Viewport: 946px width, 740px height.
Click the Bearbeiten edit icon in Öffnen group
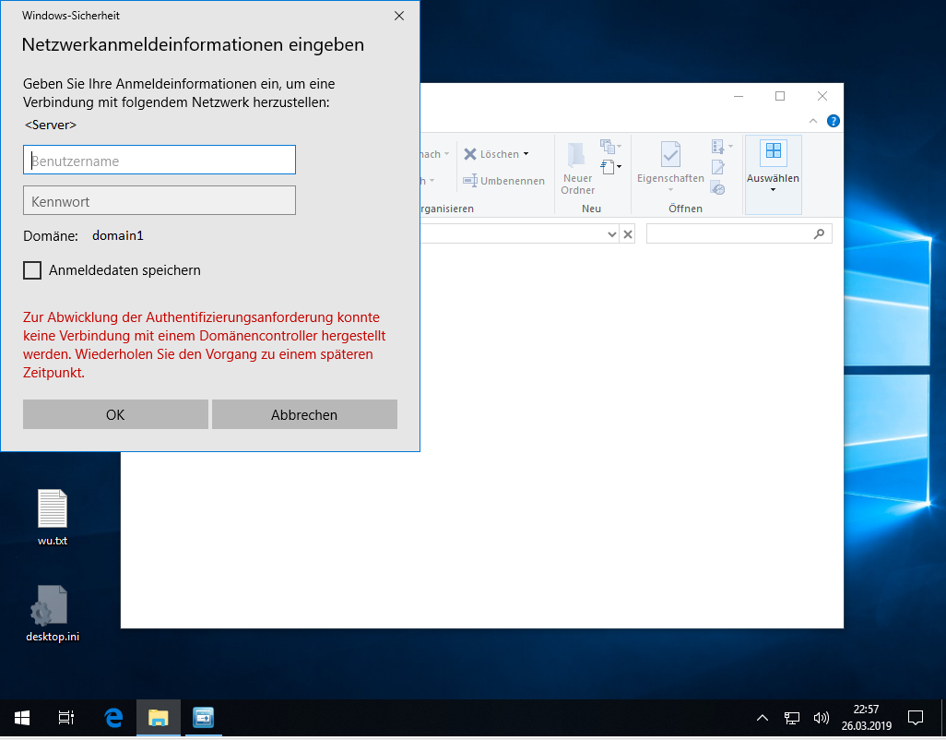[x=718, y=167]
